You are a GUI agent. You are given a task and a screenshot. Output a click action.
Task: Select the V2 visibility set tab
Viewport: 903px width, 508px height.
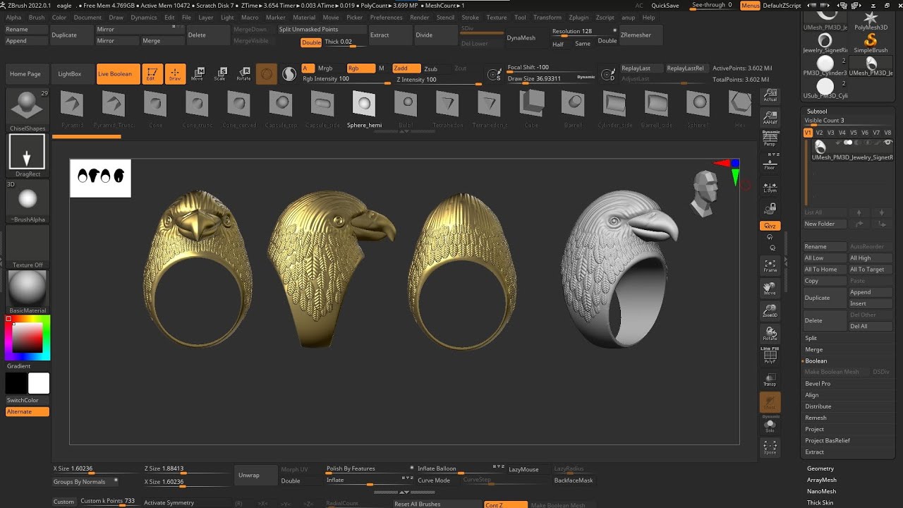click(820, 133)
